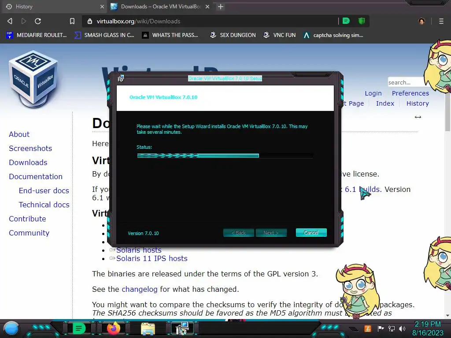Screen dimensions: 451x338
Task: Open the Solaris 11 IPS hosts link
Action: pyautogui.click(x=152, y=258)
